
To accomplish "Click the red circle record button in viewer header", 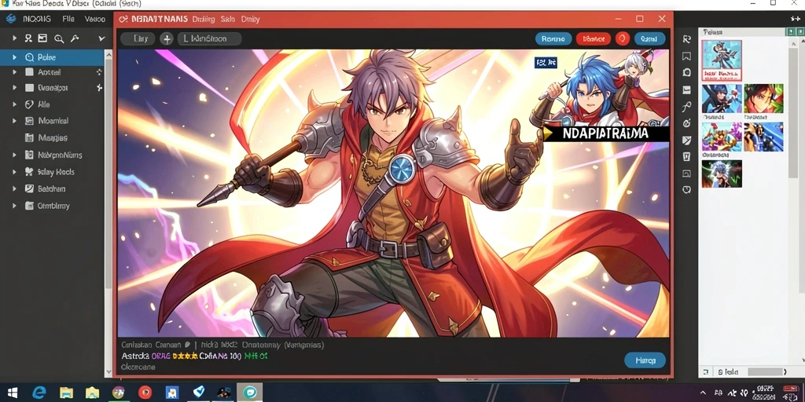I will [623, 38].
